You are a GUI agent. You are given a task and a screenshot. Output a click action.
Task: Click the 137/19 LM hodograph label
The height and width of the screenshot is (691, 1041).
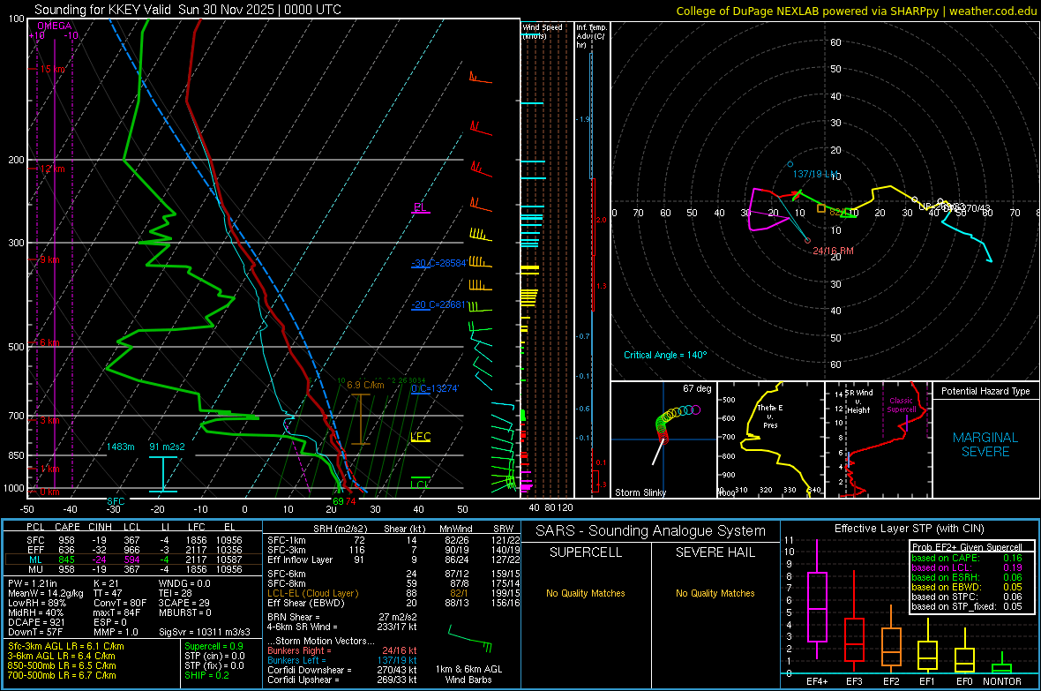[816, 174]
